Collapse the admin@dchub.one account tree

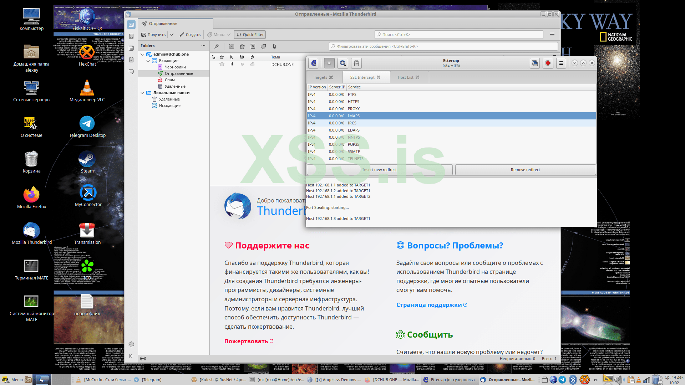point(142,54)
